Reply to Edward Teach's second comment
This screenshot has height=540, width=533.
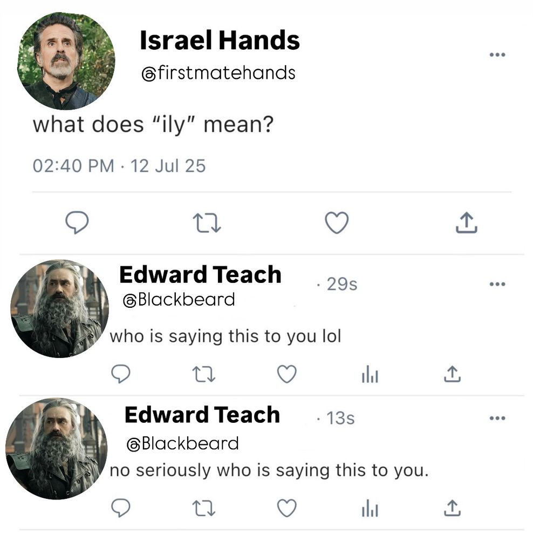(121, 507)
